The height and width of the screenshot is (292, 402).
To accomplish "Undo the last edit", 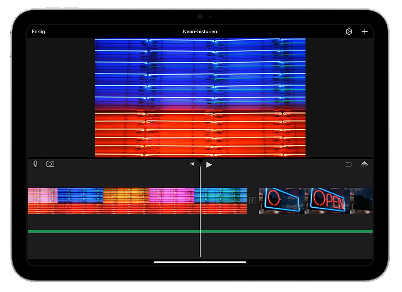I will coord(349,164).
